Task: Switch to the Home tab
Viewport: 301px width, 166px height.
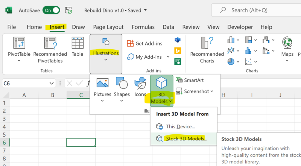Action: tap(34, 27)
